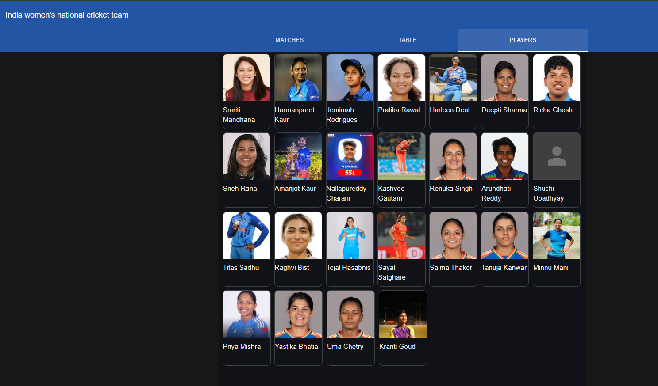Screen dimensions: 658x386
Task: Click Yastika Bhatia's player image
Action: point(298,314)
